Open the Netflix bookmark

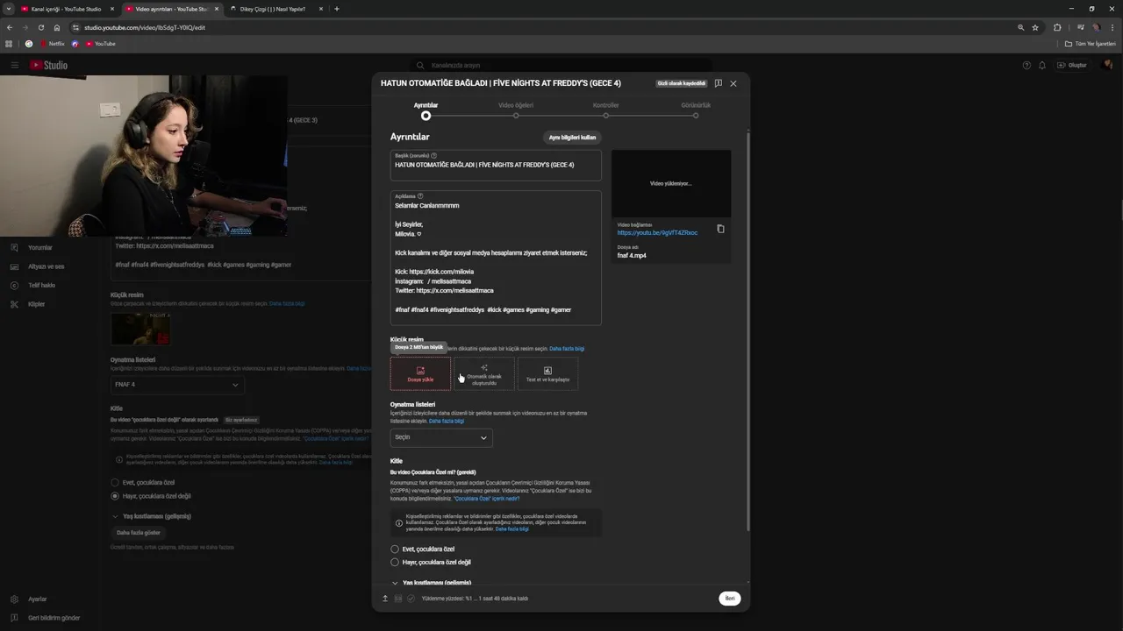pos(53,43)
